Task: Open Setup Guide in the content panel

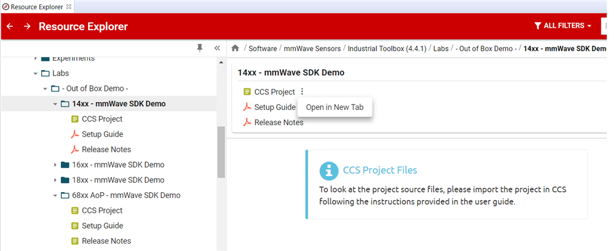Action: point(274,107)
